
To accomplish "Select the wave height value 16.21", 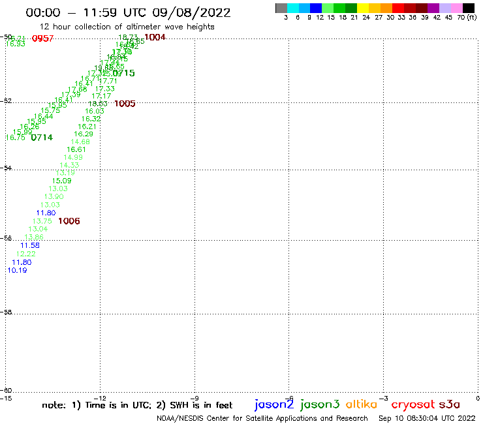I will [x=87, y=127].
